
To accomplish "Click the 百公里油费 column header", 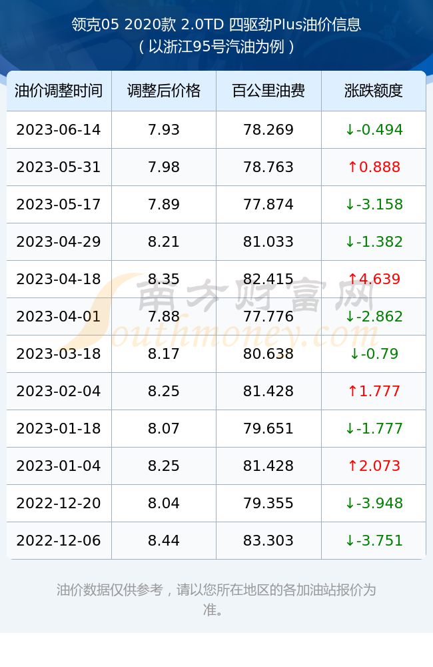I will click(x=268, y=91).
